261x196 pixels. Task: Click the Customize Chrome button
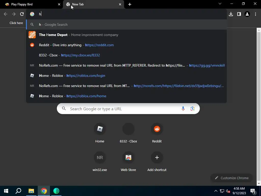(x=232, y=178)
